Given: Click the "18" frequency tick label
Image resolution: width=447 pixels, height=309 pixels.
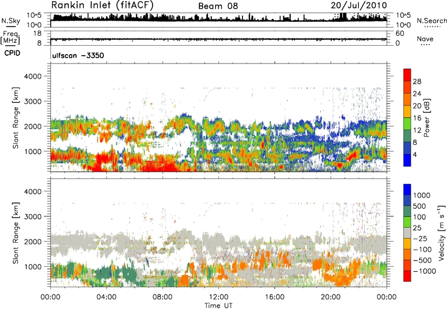Looking at the screenshot, I should [37, 33].
